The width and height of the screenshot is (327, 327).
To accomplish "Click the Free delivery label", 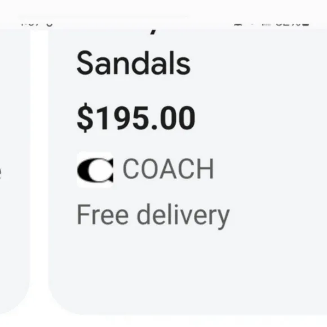I will [x=153, y=216].
